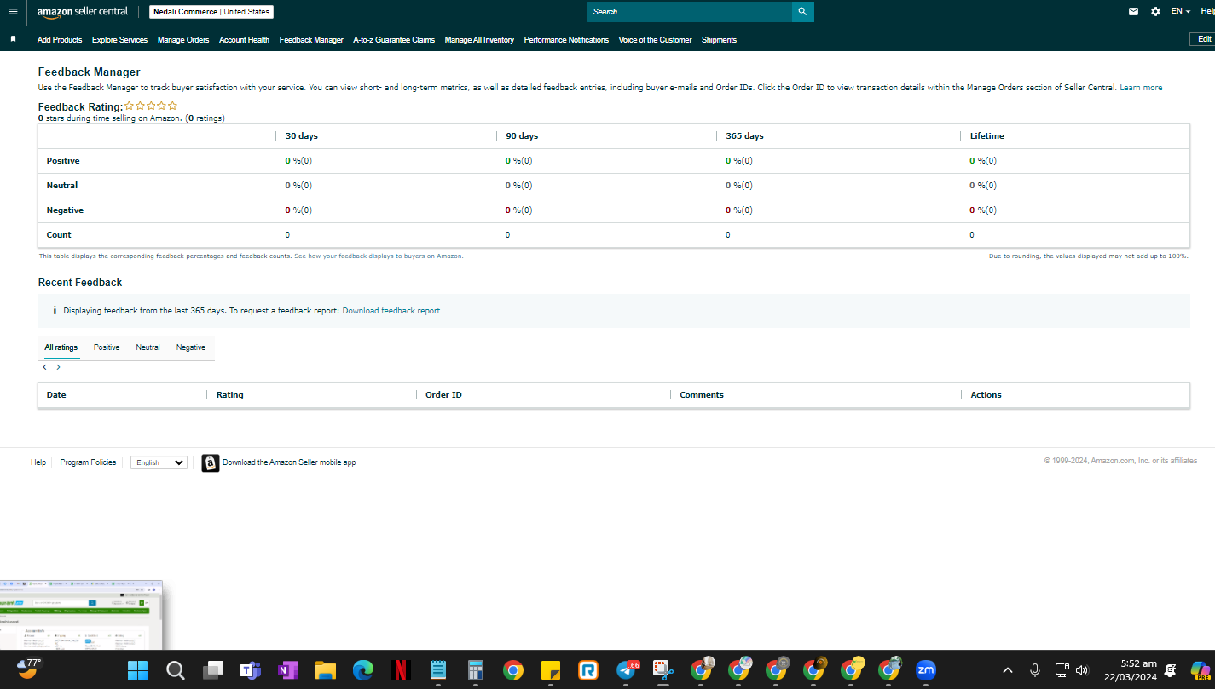Click the microphone icon in the system tray
The width and height of the screenshot is (1215, 689).
pos(1034,670)
